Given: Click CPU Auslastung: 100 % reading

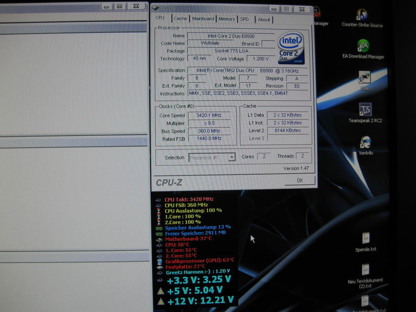Looking at the screenshot, I should pyautogui.click(x=193, y=211).
